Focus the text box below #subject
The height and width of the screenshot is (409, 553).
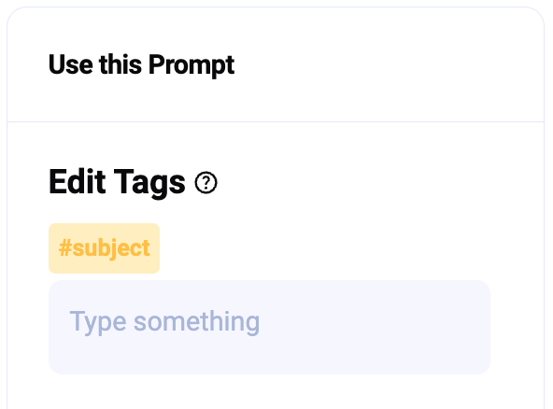[269, 327]
